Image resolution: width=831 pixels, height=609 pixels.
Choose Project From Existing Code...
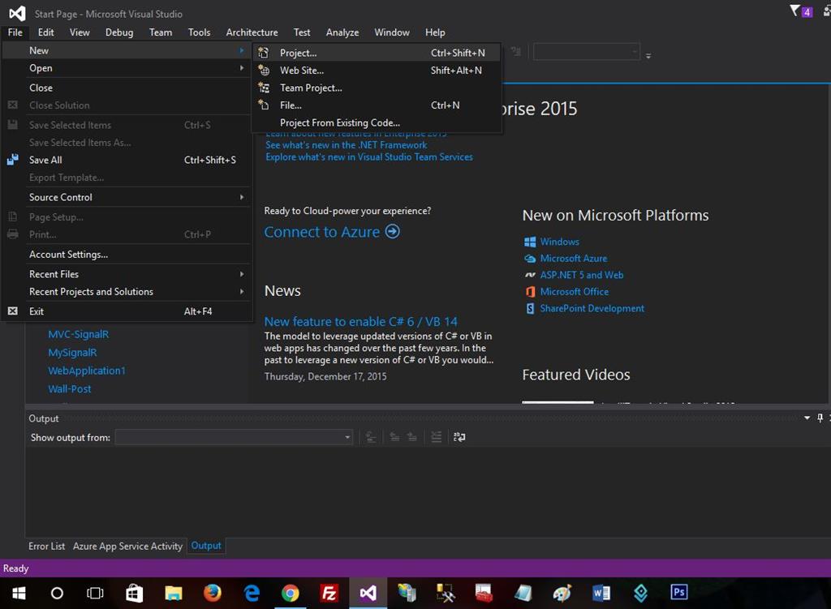click(x=339, y=122)
